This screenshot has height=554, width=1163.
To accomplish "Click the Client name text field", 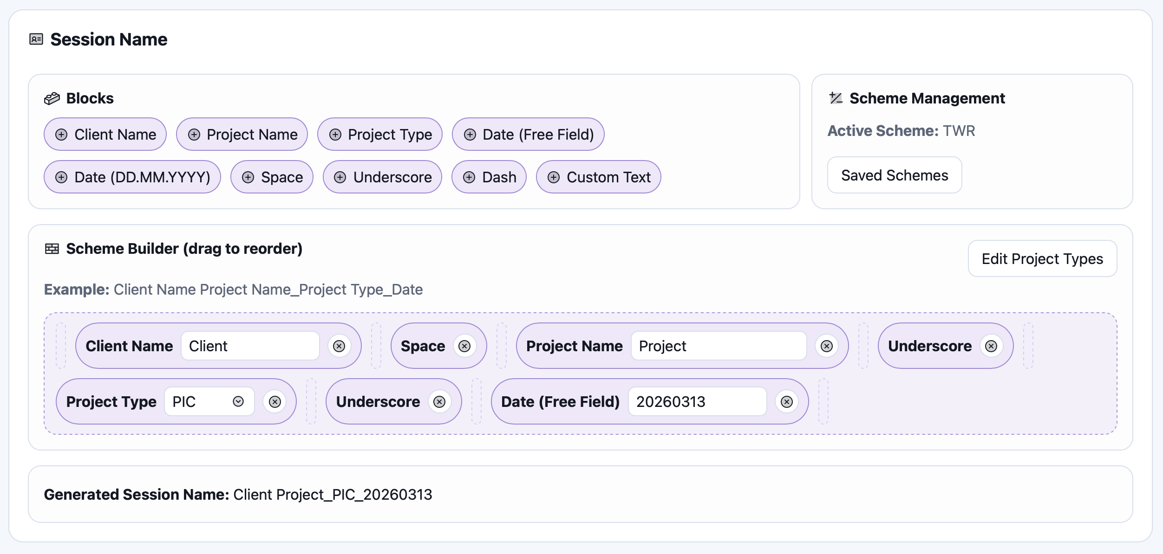I will pos(250,346).
